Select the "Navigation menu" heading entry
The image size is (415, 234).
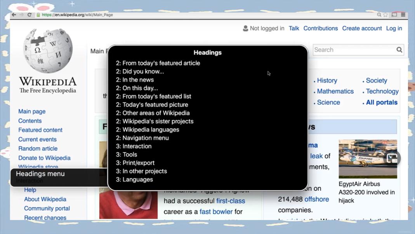coord(142,138)
